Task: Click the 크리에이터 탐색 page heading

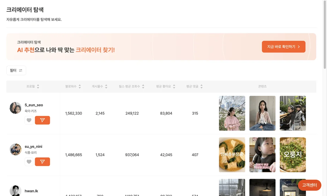Action: (25, 10)
